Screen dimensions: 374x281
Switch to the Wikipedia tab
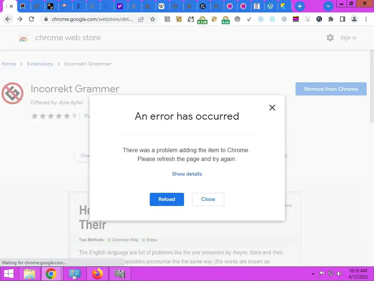tap(161, 7)
